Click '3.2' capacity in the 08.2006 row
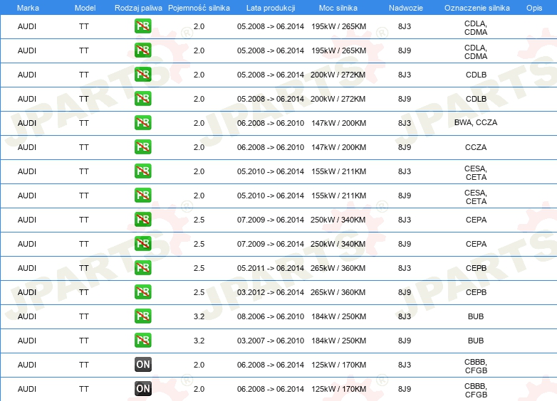Screen dimensions: 557x401 [x=199, y=316]
